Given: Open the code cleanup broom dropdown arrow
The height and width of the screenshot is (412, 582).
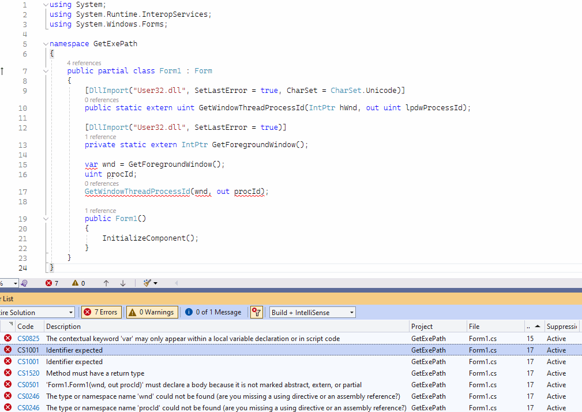Looking at the screenshot, I should pos(156,283).
